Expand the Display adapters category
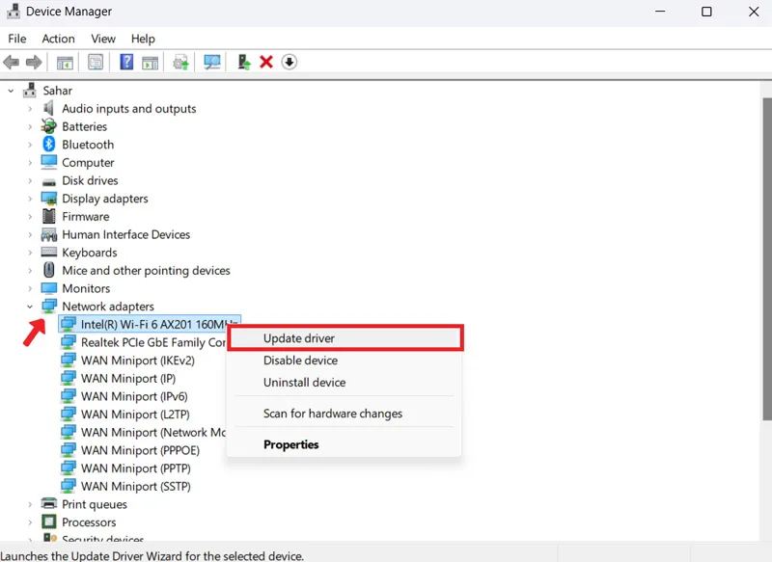Viewport: 772px width, 562px height. click(30, 199)
